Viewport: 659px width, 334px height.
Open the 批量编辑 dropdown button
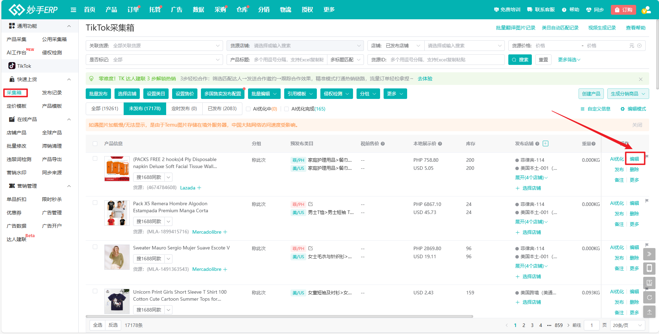(x=264, y=94)
